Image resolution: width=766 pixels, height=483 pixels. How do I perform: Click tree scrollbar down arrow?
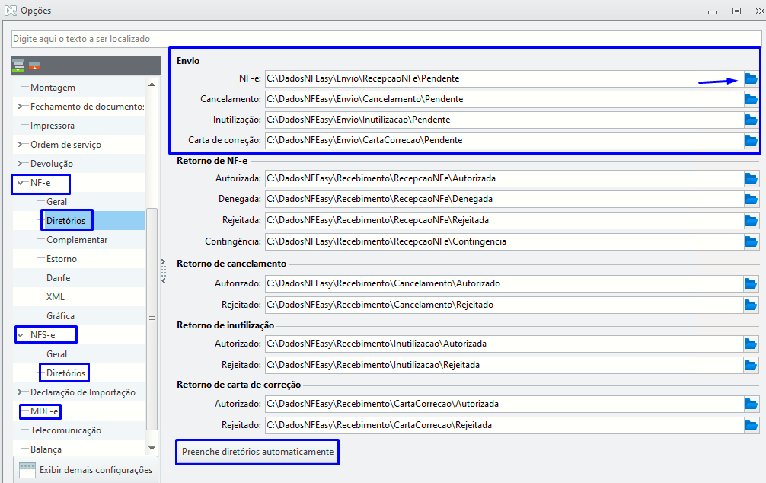pos(152,448)
